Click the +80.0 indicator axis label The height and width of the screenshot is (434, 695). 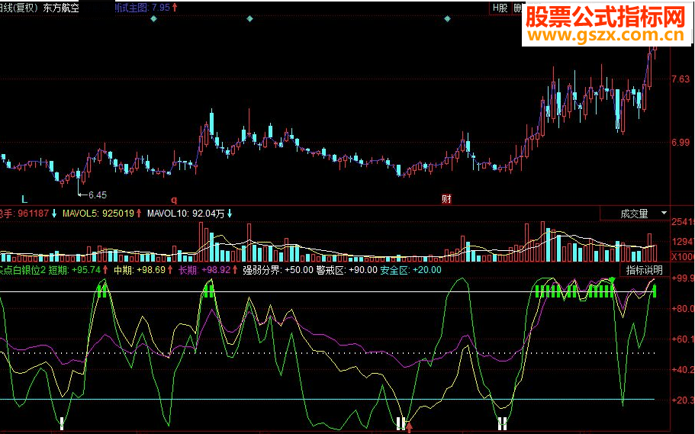[683, 309]
